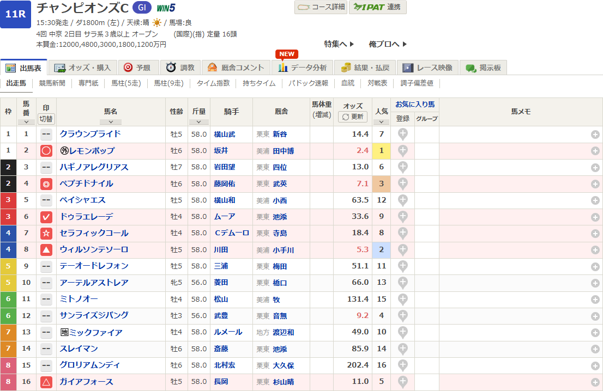Click the double-circle mark for ペプチドナイル
This screenshot has height=391, width=603.
tap(46, 184)
